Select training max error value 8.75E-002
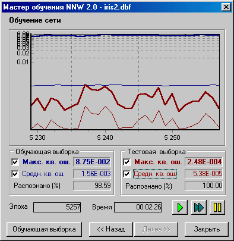Screen dimensions: 234x241 click(92, 162)
